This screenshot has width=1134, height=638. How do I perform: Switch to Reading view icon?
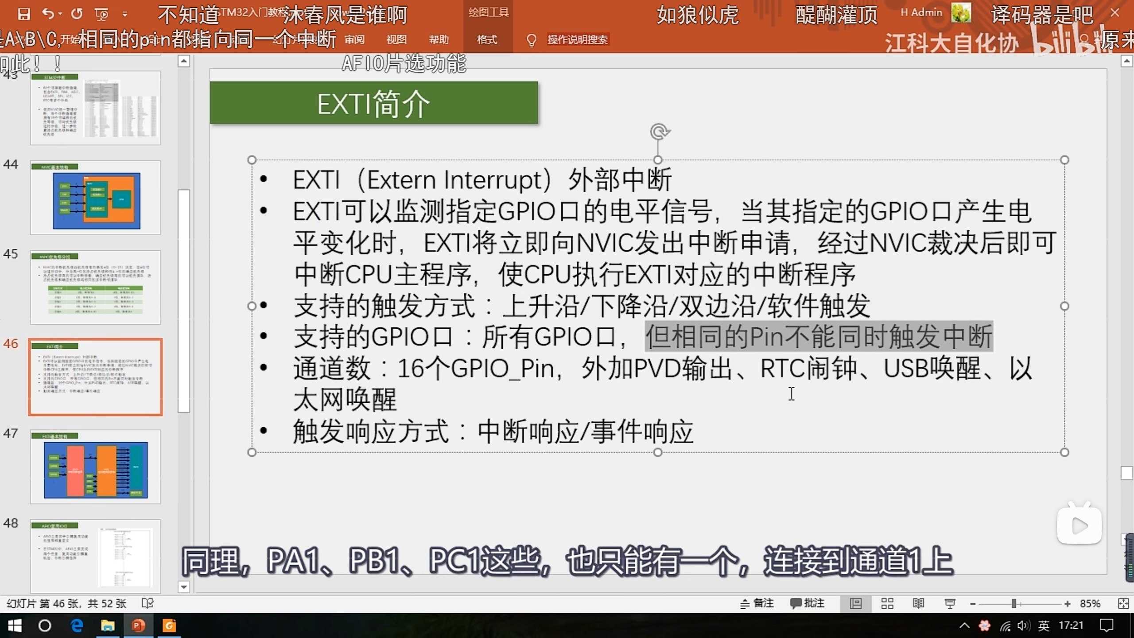coord(918,603)
